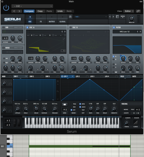Change the POLY voice count stepper
This screenshot has height=157, width=144.
coord(138,110)
